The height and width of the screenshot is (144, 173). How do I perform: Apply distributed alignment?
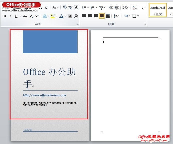tap(108, 16)
